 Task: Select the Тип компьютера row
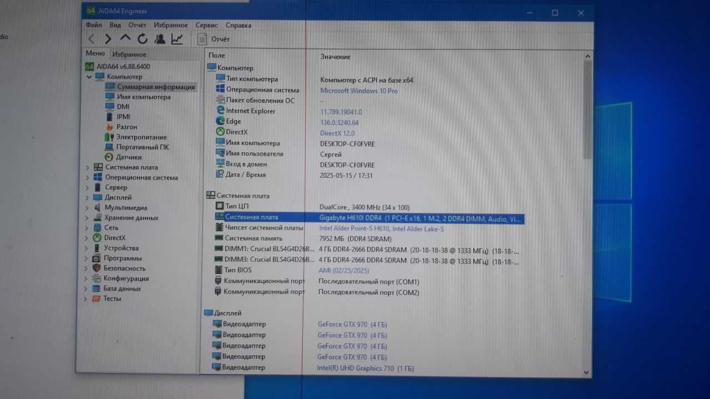click(x=315, y=80)
